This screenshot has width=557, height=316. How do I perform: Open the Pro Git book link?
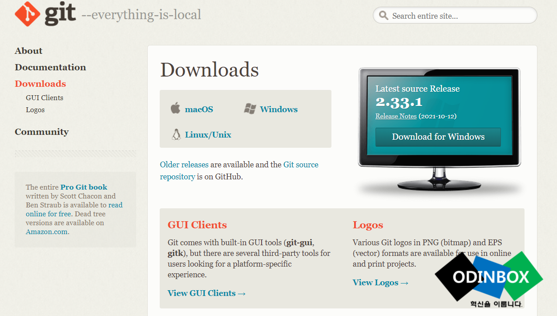[x=84, y=187]
